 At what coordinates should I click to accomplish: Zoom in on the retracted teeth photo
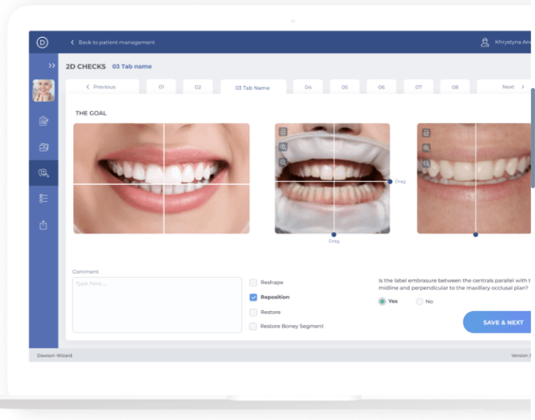tap(283, 147)
